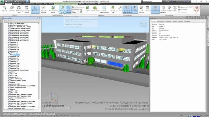Image resolution: width=209 pixels, height=117 pixels.
Task: Toggle the Свойства (Properties) window
Action: [135, 9]
